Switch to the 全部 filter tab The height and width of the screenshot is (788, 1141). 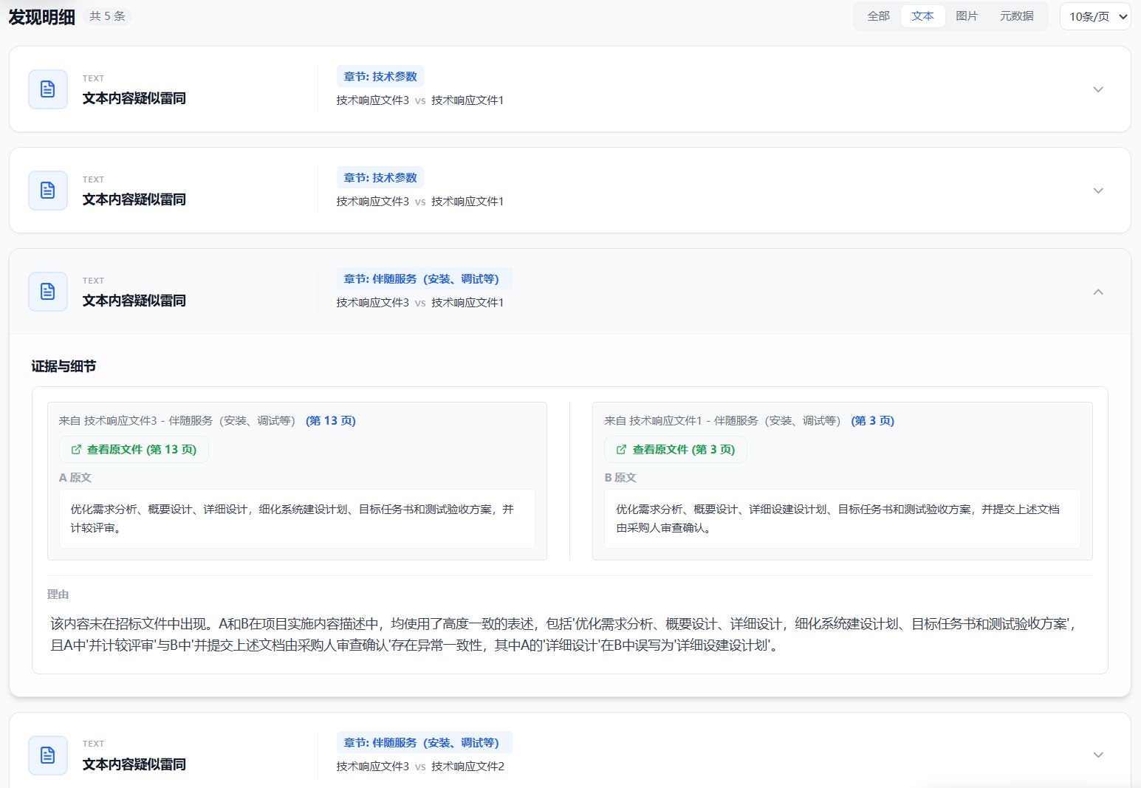pos(878,16)
